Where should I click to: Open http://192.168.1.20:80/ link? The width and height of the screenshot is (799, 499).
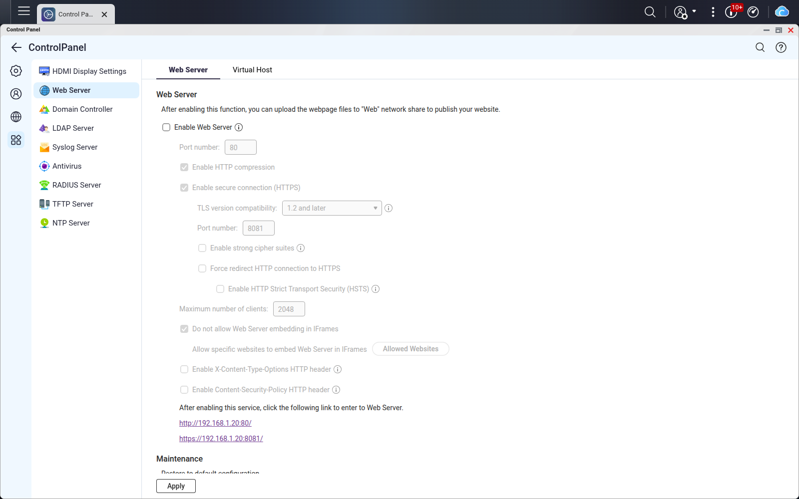click(x=215, y=423)
